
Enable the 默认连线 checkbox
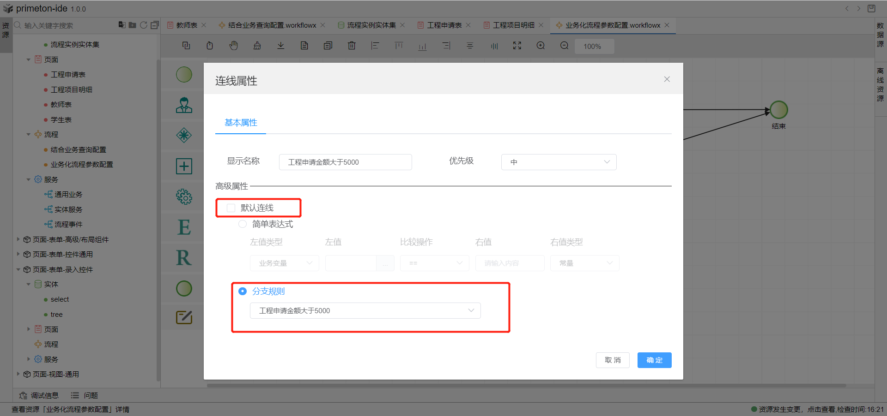pyautogui.click(x=231, y=208)
